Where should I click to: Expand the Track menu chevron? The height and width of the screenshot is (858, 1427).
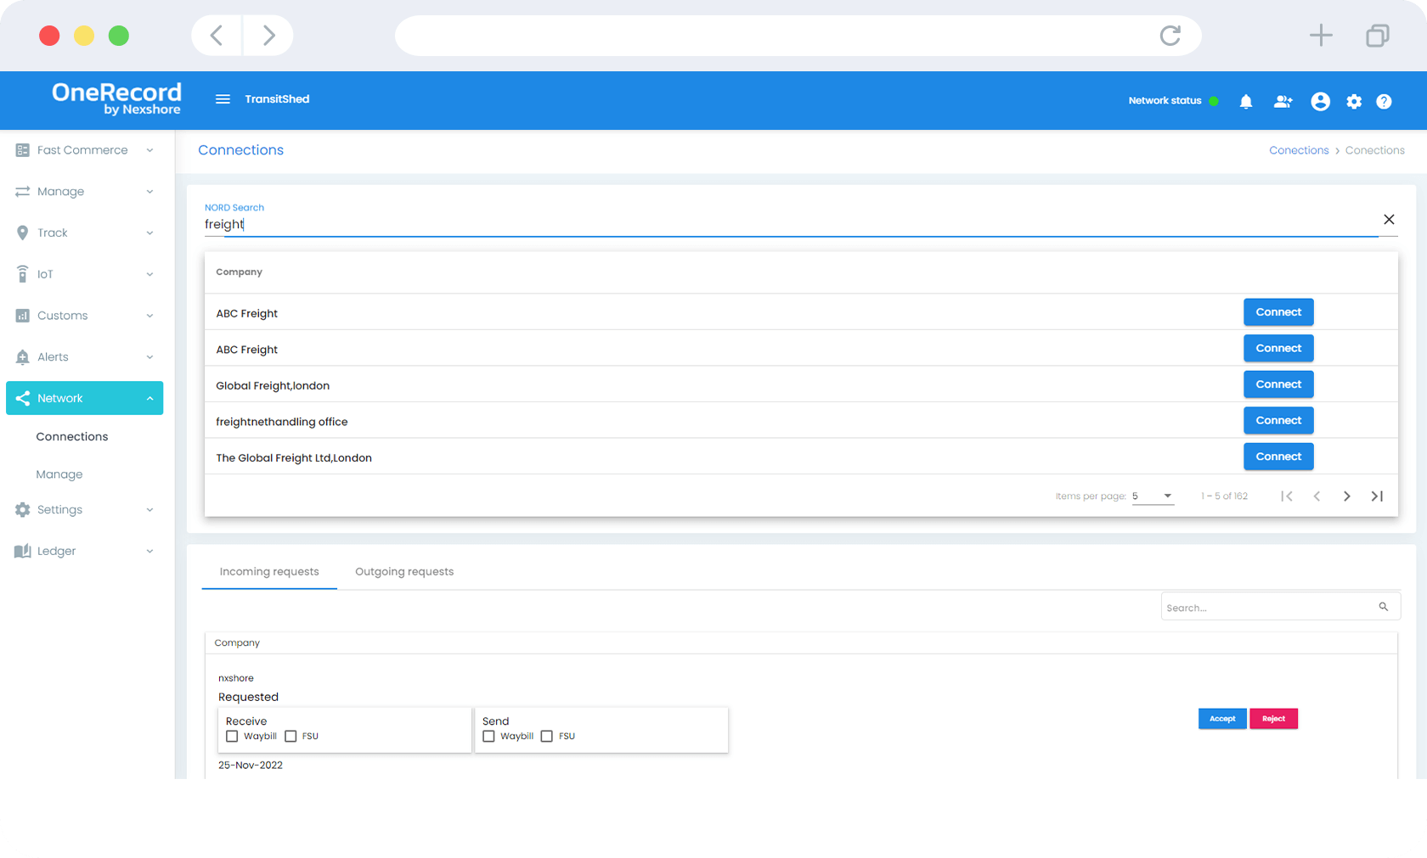coord(149,233)
